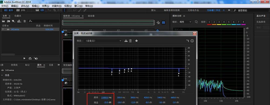Open the editor 142.wma panel menu
The image size is (270, 105).
[83, 16]
